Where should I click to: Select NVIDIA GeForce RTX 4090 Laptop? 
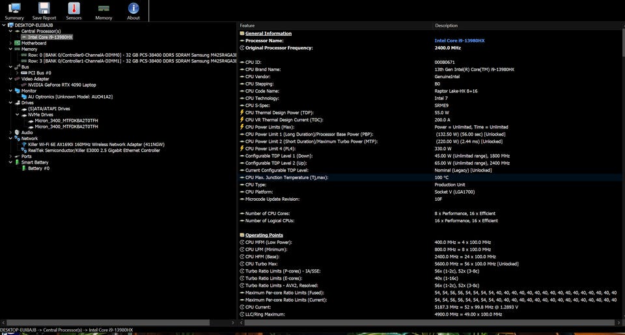tap(62, 85)
